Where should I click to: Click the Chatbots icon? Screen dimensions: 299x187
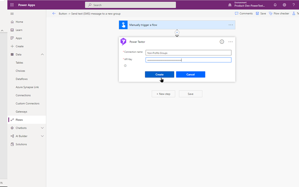pyautogui.click(x=12, y=128)
